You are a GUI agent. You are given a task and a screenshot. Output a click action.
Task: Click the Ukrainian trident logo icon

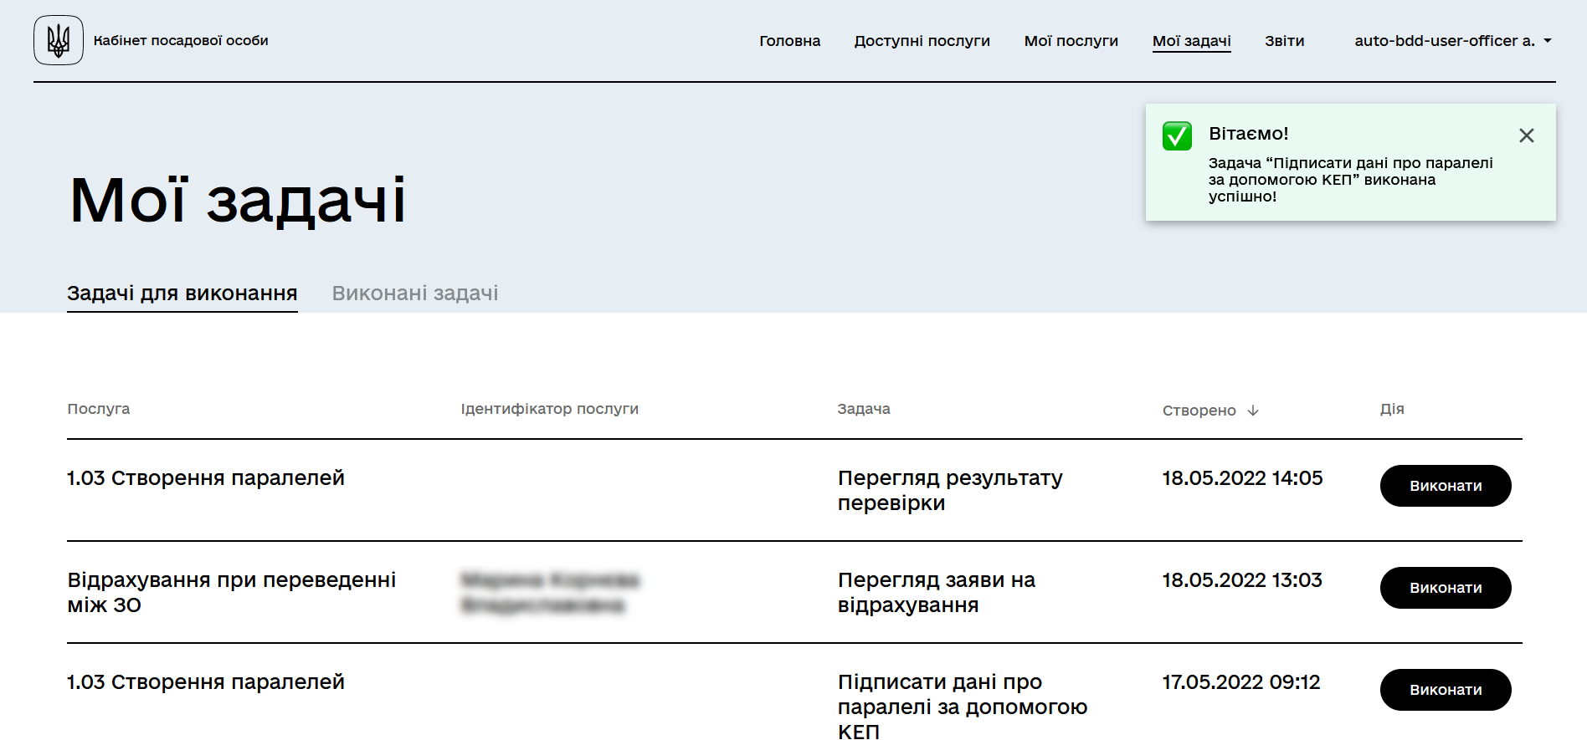click(59, 40)
